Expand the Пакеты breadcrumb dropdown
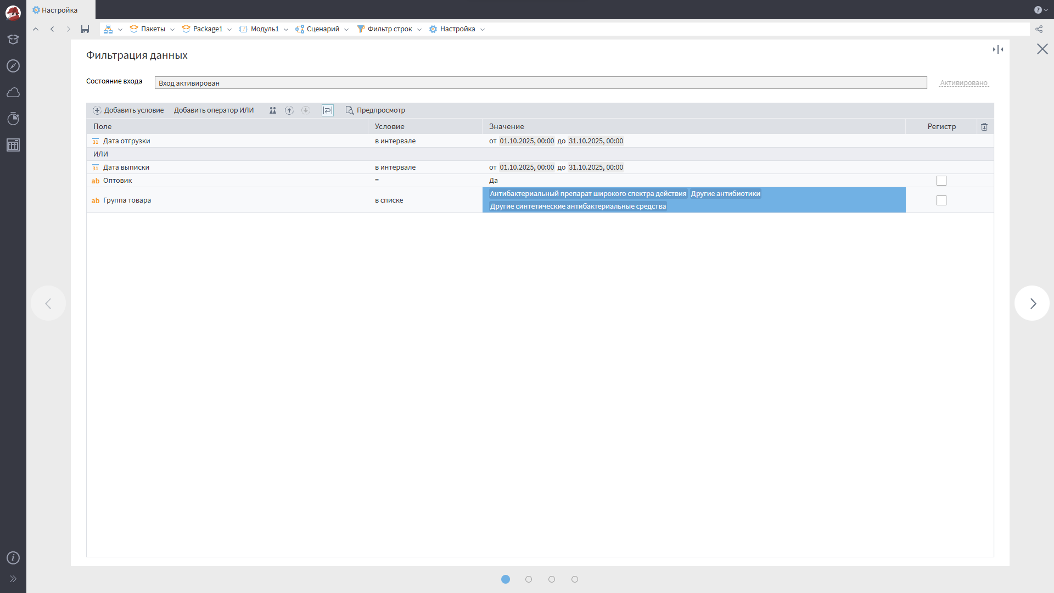Image resolution: width=1054 pixels, height=593 pixels. (x=172, y=30)
